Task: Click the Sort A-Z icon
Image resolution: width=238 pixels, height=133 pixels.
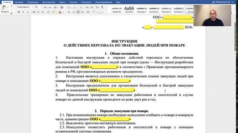Action: [x=97, y=7]
